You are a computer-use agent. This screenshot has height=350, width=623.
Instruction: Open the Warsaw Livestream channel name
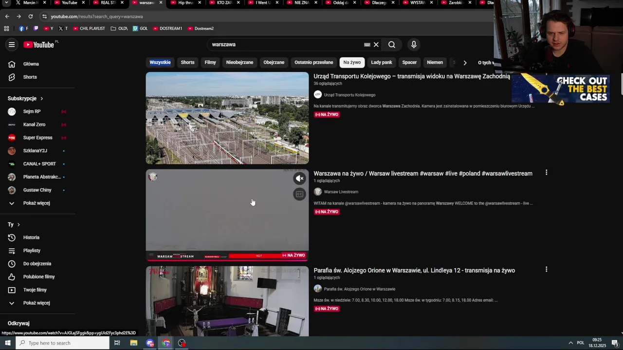[x=341, y=192]
